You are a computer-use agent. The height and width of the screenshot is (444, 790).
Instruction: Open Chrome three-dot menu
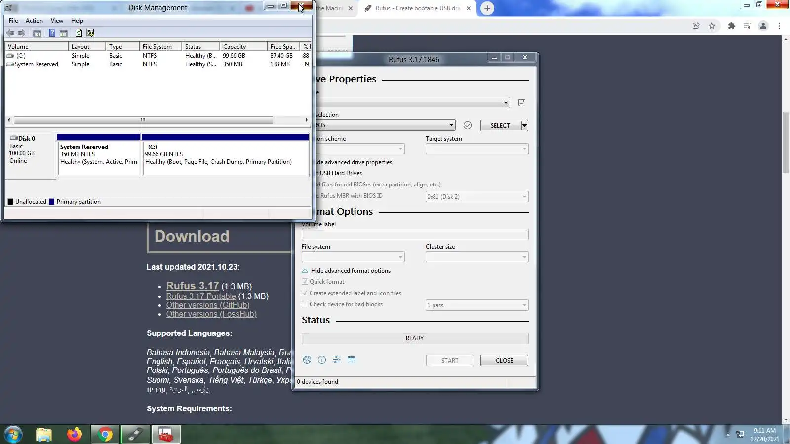(x=780, y=26)
